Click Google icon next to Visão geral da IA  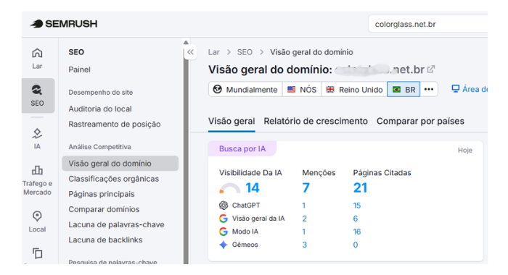(224, 219)
